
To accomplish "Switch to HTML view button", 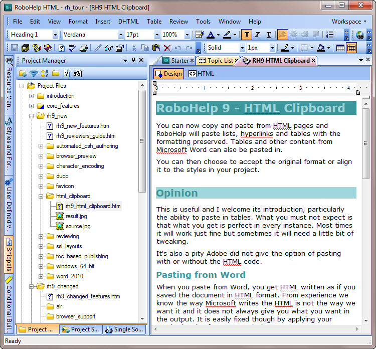I will 201,74.
